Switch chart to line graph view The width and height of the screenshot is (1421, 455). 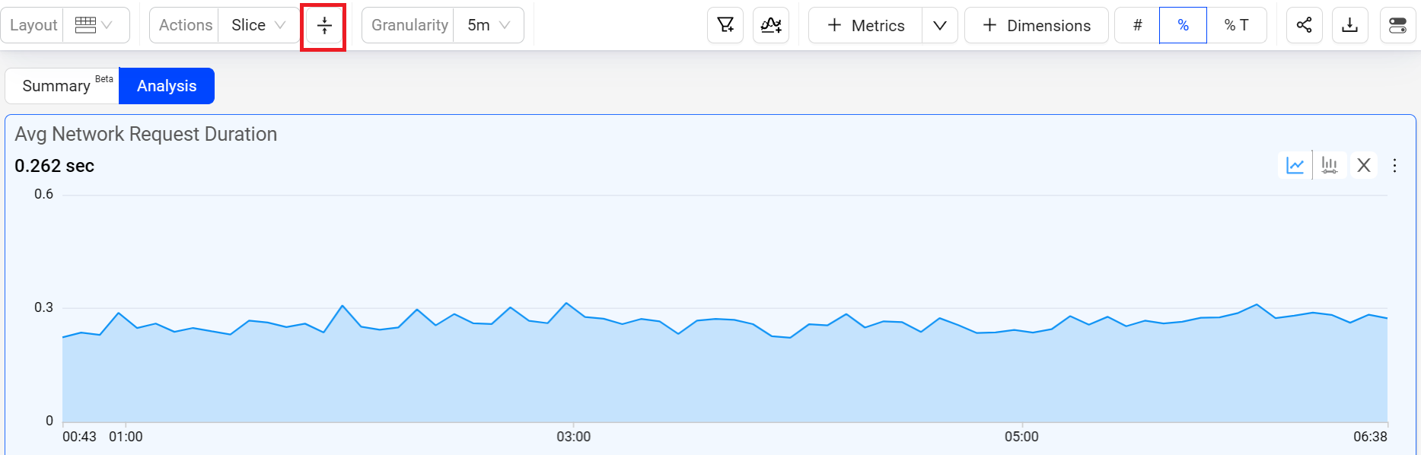pos(1295,165)
